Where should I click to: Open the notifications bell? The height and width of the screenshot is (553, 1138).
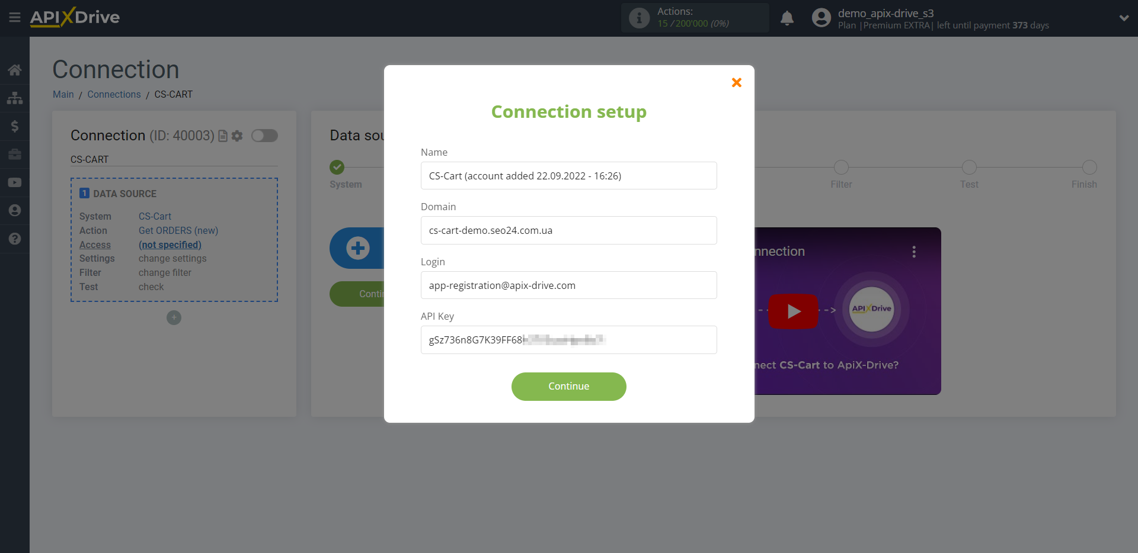[787, 18]
